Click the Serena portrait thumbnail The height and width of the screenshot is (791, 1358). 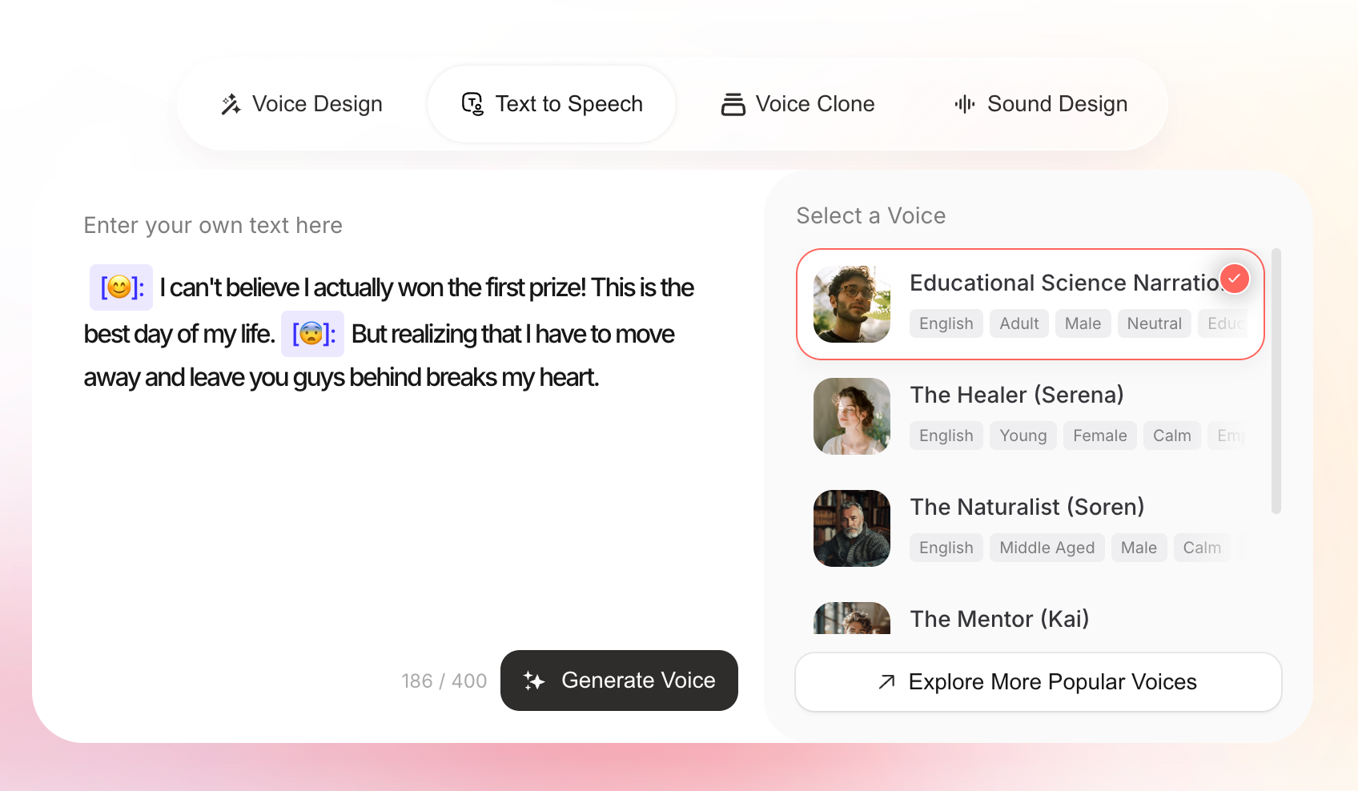[852, 416]
